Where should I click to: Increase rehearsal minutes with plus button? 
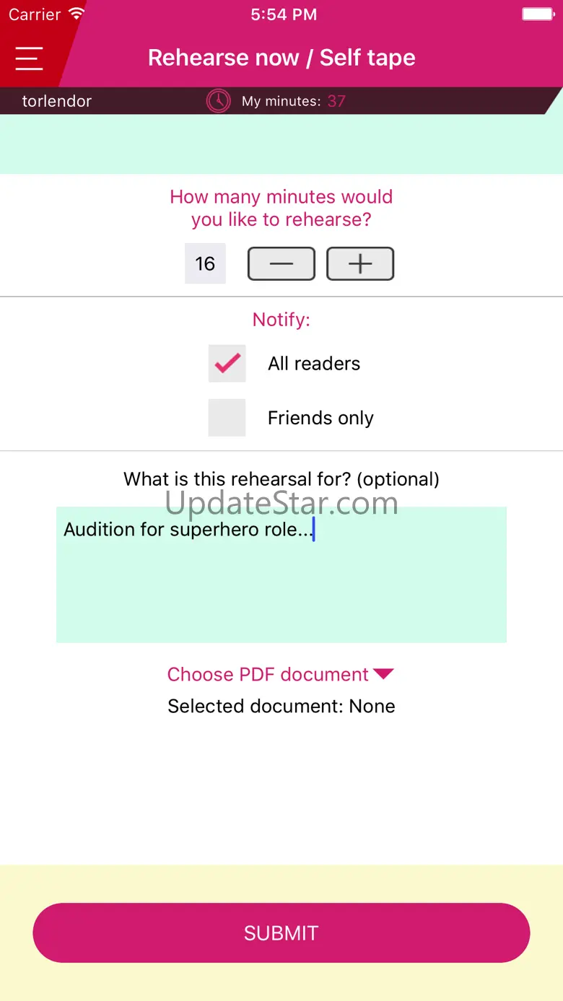click(360, 263)
